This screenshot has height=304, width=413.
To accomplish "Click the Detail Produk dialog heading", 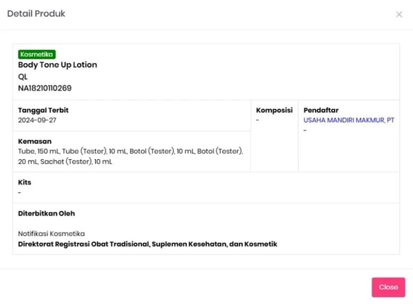I will [x=36, y=14].
